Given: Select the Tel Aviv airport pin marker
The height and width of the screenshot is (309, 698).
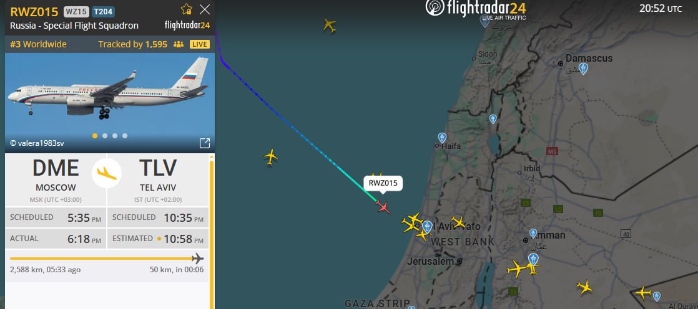Looking at the screenshot, I should pyautogui.click(x=427, y=227).
